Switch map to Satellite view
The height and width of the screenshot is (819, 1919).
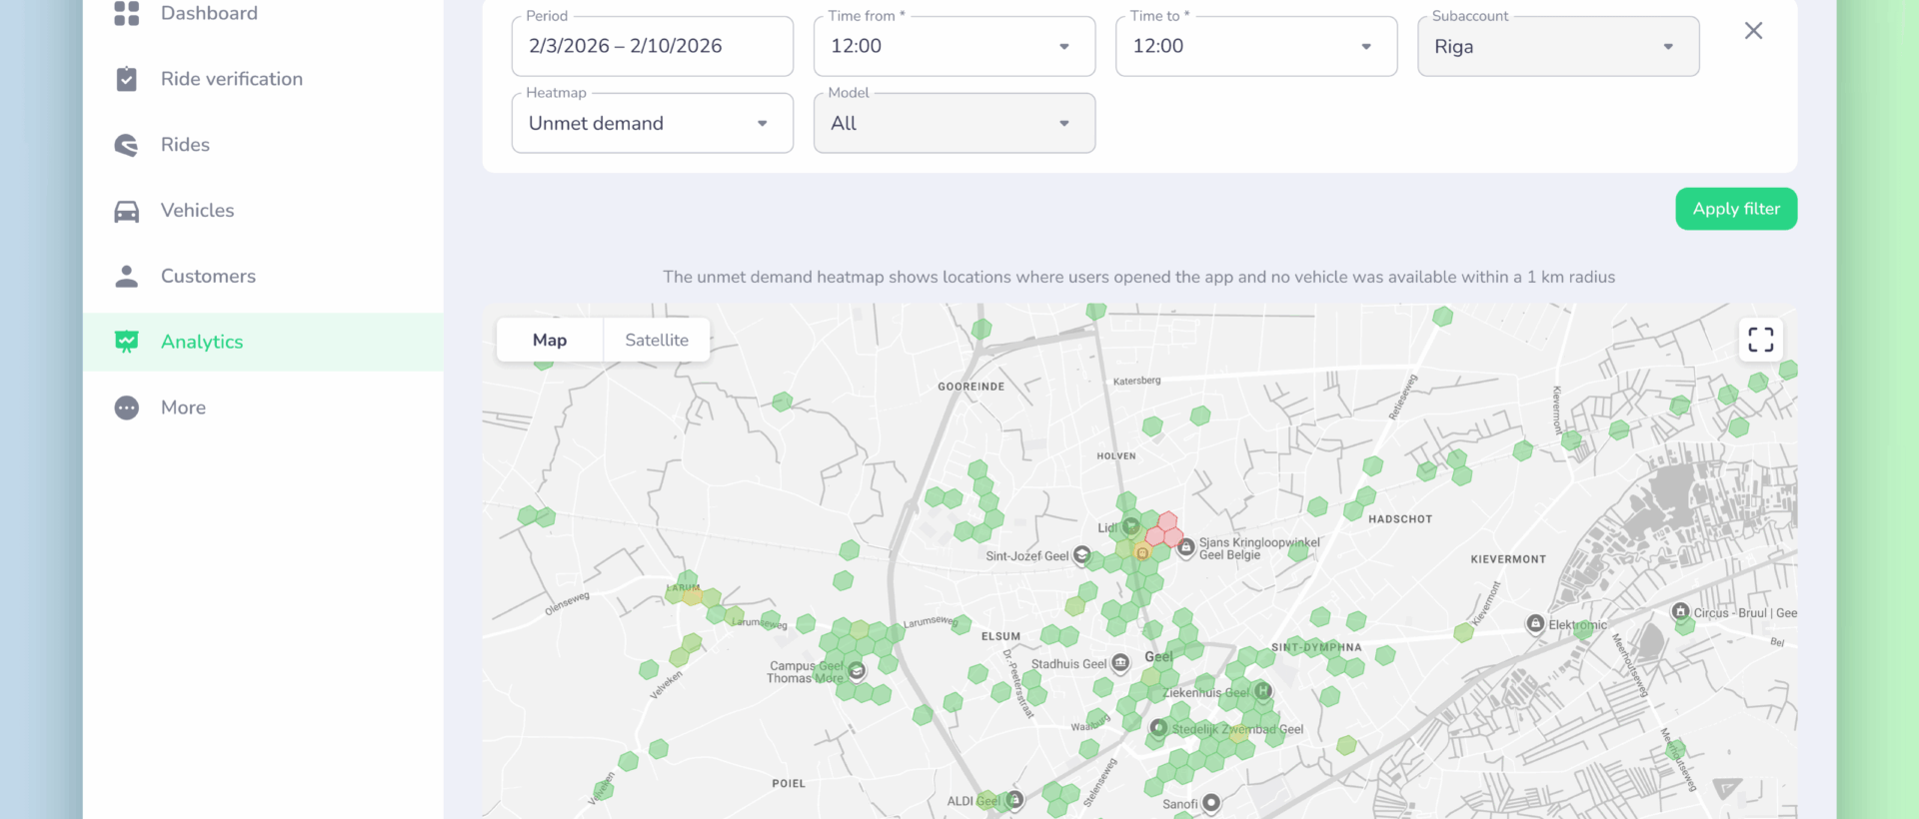coord(657,341)
